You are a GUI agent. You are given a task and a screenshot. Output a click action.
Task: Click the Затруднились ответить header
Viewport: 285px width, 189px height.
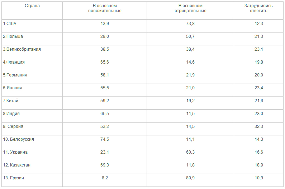258,8
